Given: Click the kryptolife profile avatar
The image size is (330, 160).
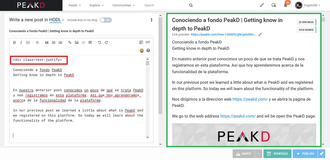Looking at the screenshot, I should (299, 5).
